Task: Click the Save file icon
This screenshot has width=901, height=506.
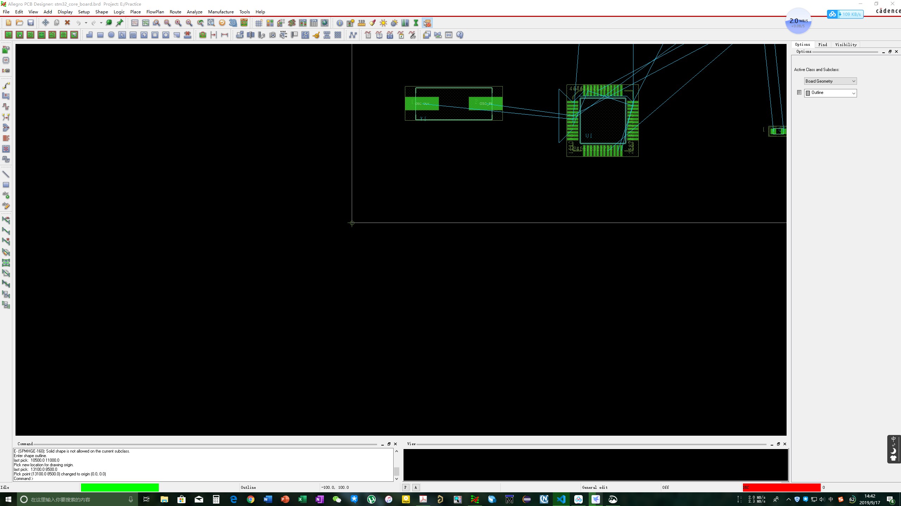Action: click(31, 23)
